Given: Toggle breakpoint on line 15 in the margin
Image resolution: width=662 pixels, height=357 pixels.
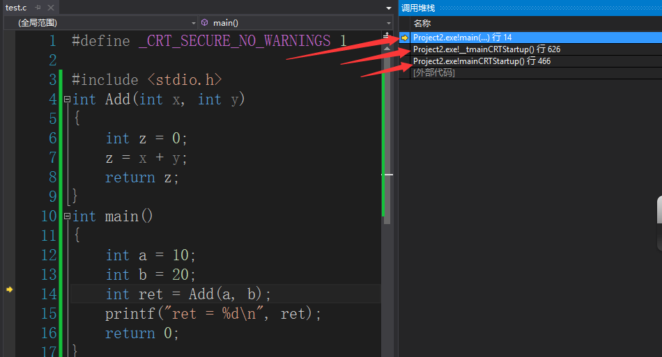Looking at the screenshot, I should (x=9, y=314).
